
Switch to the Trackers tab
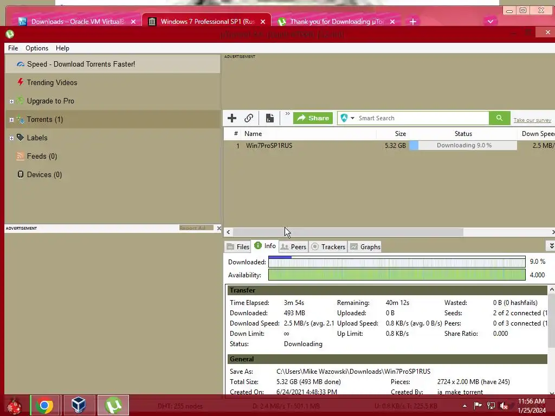[328, 246]
